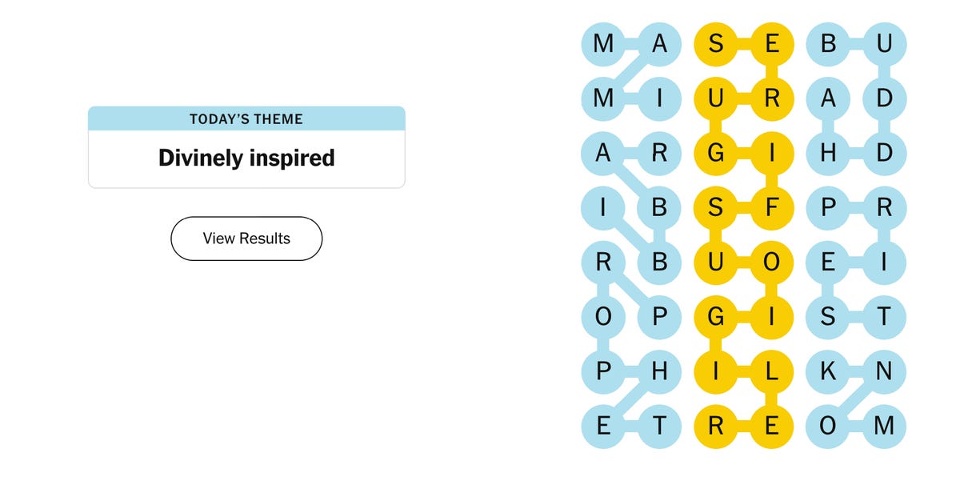Select the M tile of MONK

[x=884, y=426]
